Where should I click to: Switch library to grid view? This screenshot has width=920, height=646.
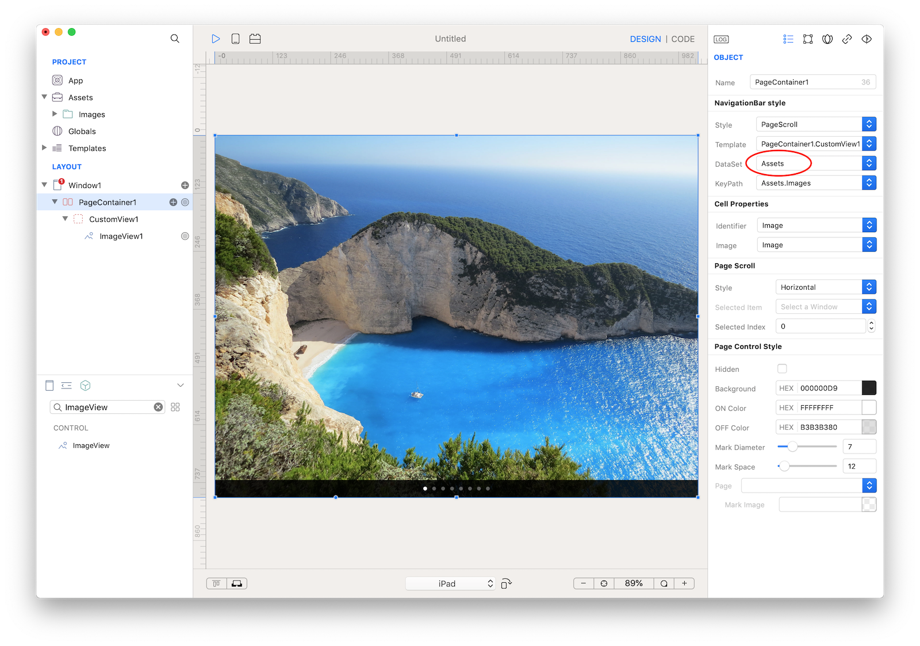pyautogui.click(x=175, y=407)
